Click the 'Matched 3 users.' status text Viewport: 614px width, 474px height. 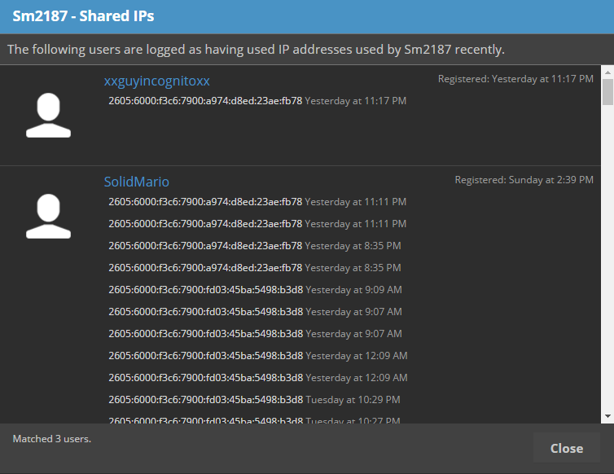51,439
